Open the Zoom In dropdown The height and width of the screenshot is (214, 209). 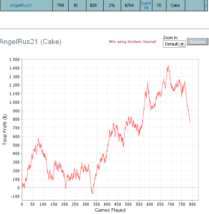coord(174,44)
